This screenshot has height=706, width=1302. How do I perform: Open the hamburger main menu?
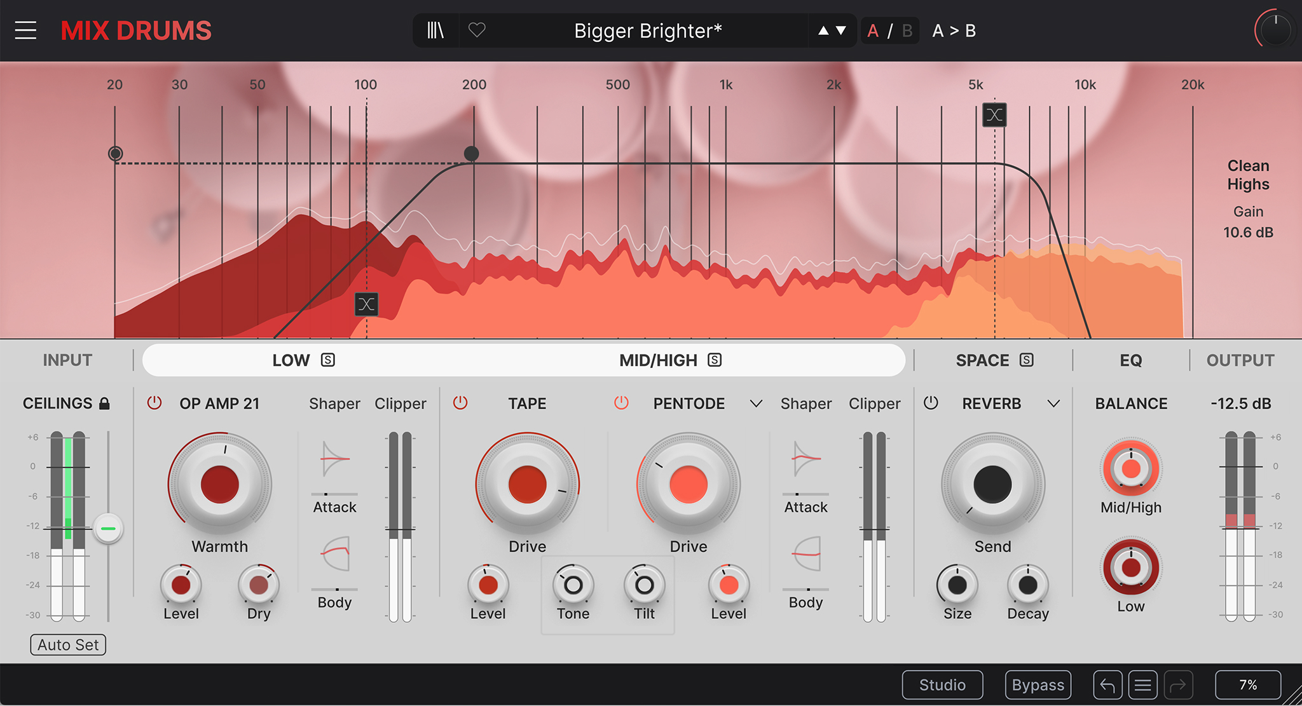(x=25, y=31)
